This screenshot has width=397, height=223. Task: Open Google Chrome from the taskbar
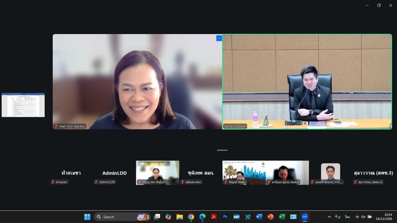point(191,217)
